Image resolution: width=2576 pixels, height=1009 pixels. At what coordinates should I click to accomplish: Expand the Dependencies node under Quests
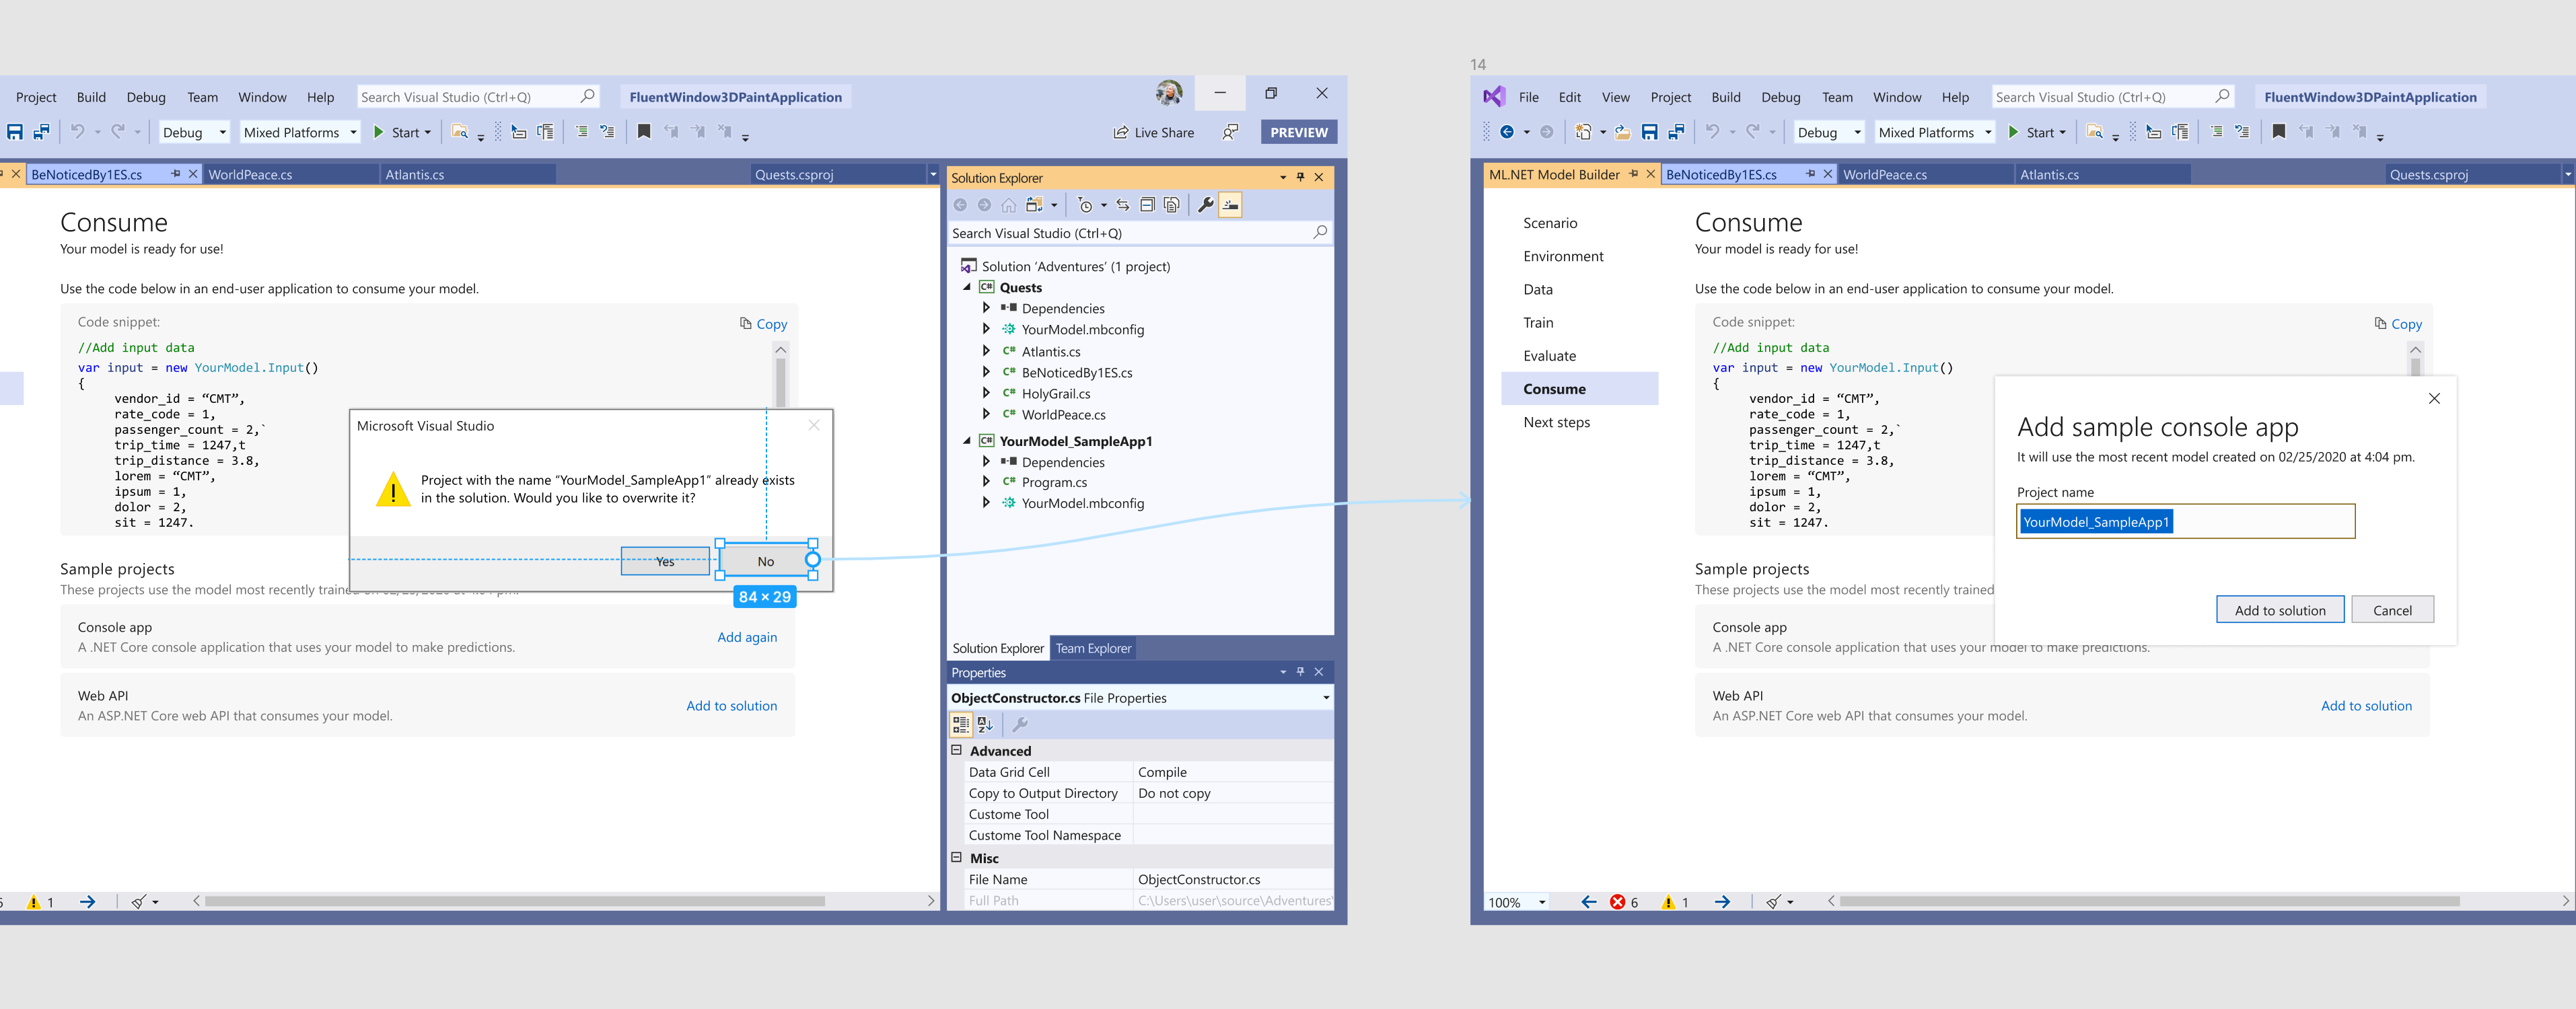coord(986,308)
